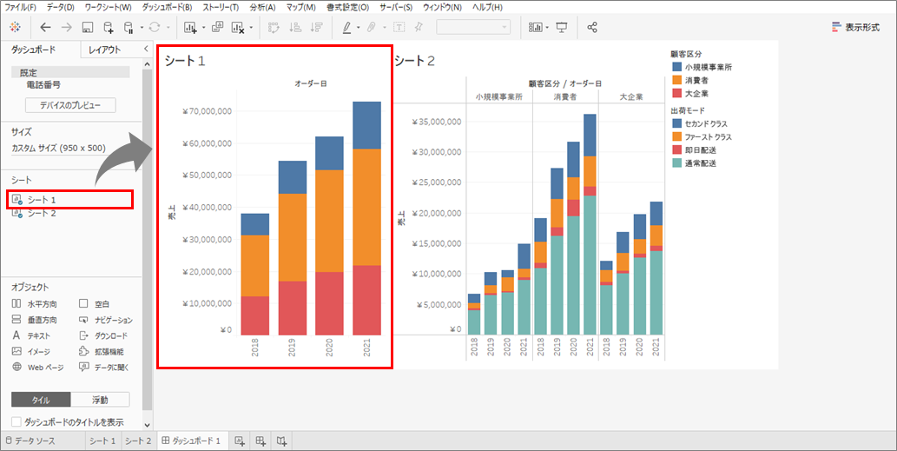Click the clear sheet icon
897x451 pixels.
[x=239, y=27]
